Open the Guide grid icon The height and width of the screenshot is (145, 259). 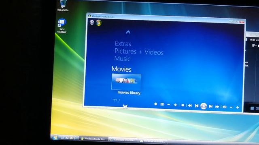[x=162, y=104]
